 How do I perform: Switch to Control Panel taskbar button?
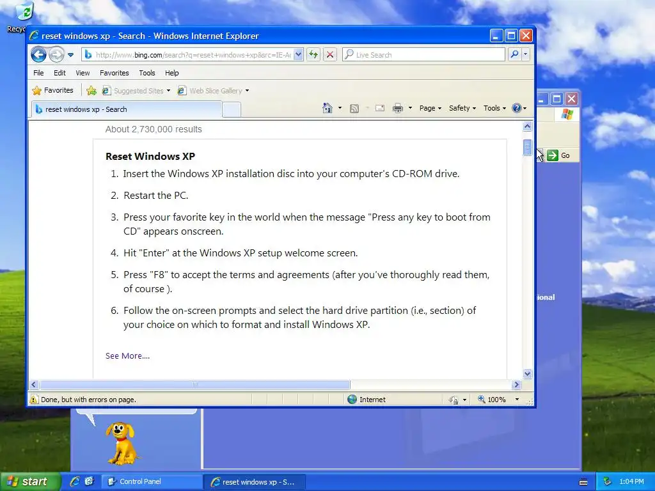tap(151, 481)
